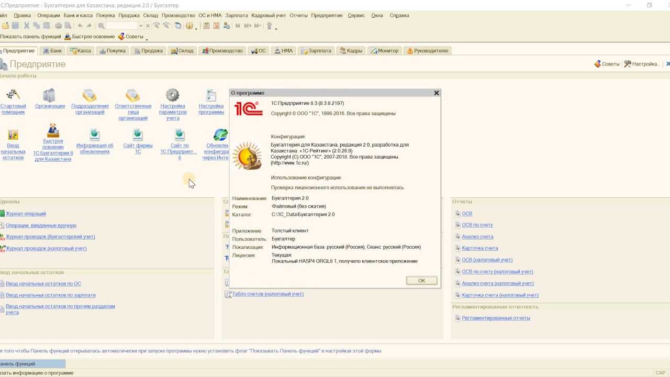The image size is (670, 377).
Task: Click the wrench tools toolbar icon
Action: point(269,26)
